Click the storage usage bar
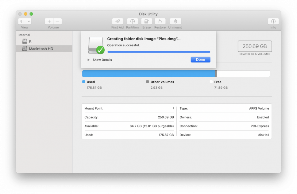Screen dimensions: 297x194 (x=176, y=74)
